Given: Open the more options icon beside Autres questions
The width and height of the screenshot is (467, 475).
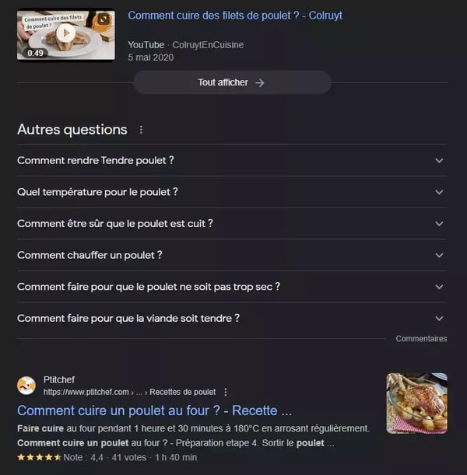Looking at the screenshot, I should point(141,130).
